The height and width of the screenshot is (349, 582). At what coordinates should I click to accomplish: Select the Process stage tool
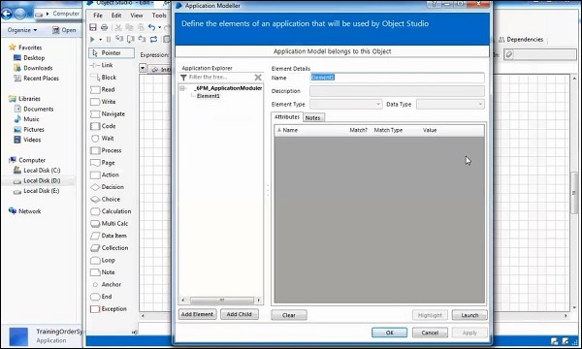coord(106,150)
